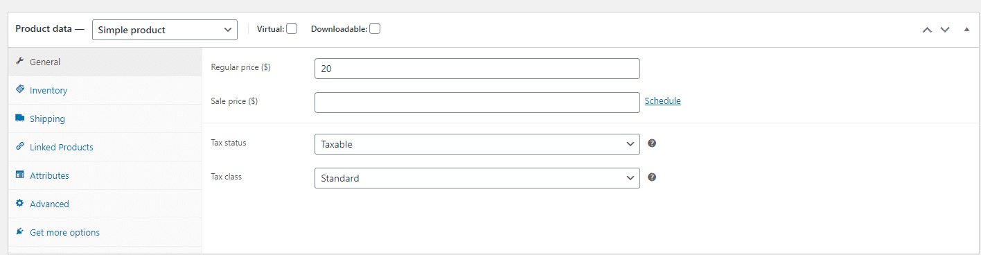The height and width of the screenshot is (255, 981).
Task: Click the Attributes list icon
Action: coord(20,175)
